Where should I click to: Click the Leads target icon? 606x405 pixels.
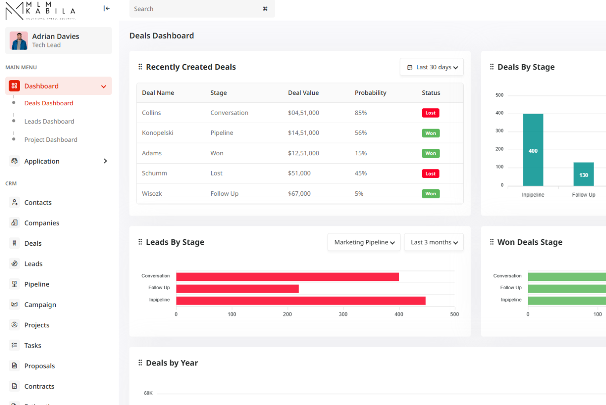tap(14, 263)
